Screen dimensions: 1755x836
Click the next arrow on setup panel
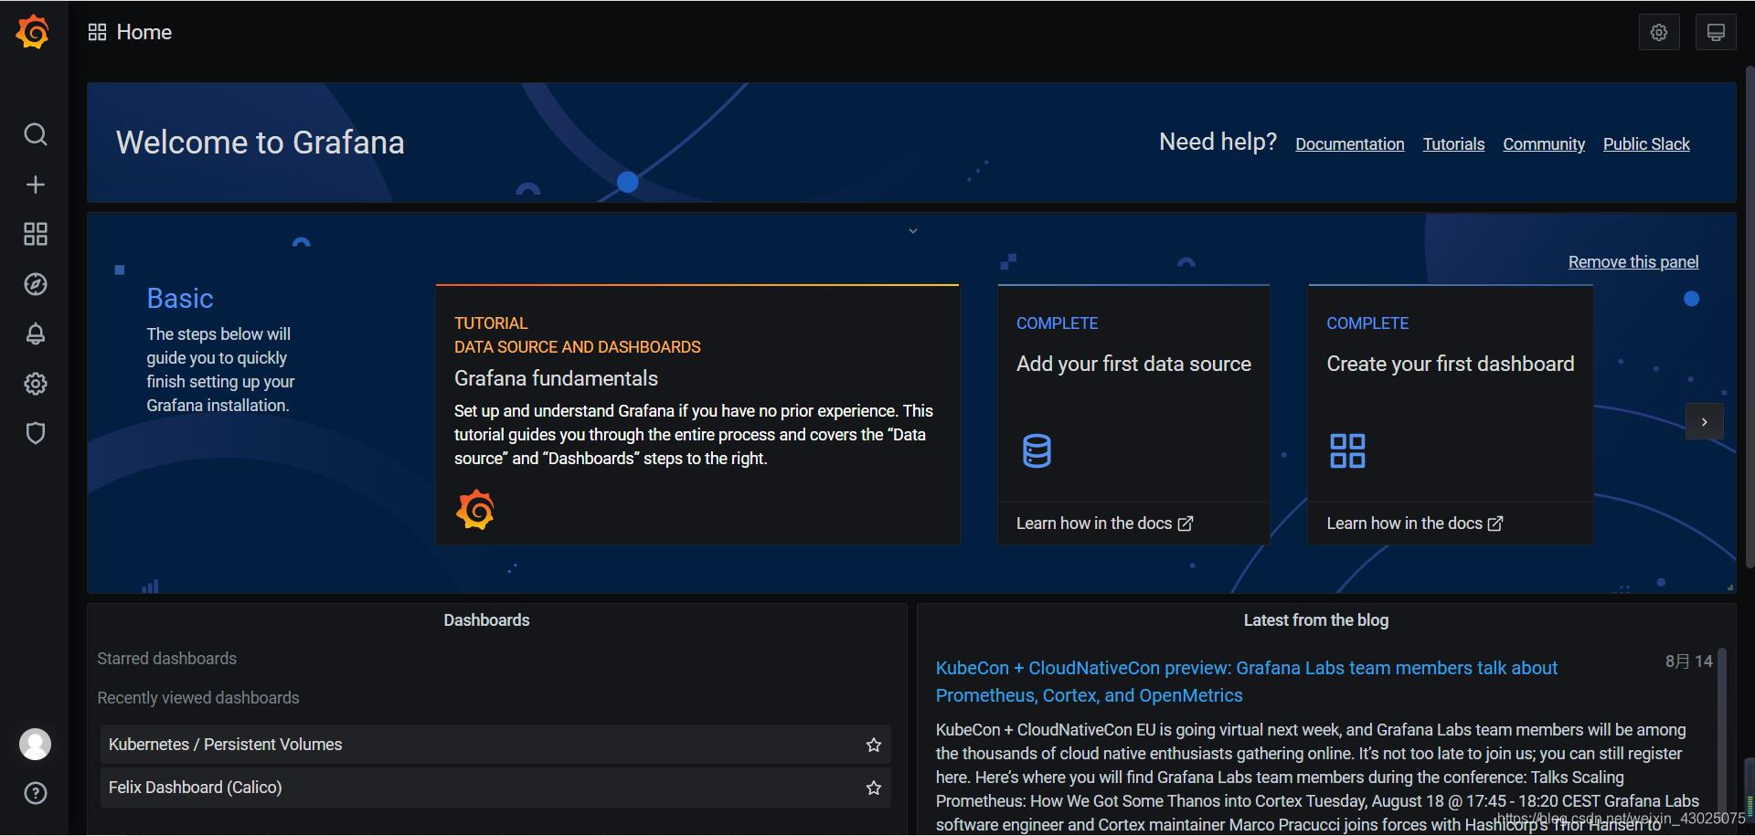coord(1704,422)
